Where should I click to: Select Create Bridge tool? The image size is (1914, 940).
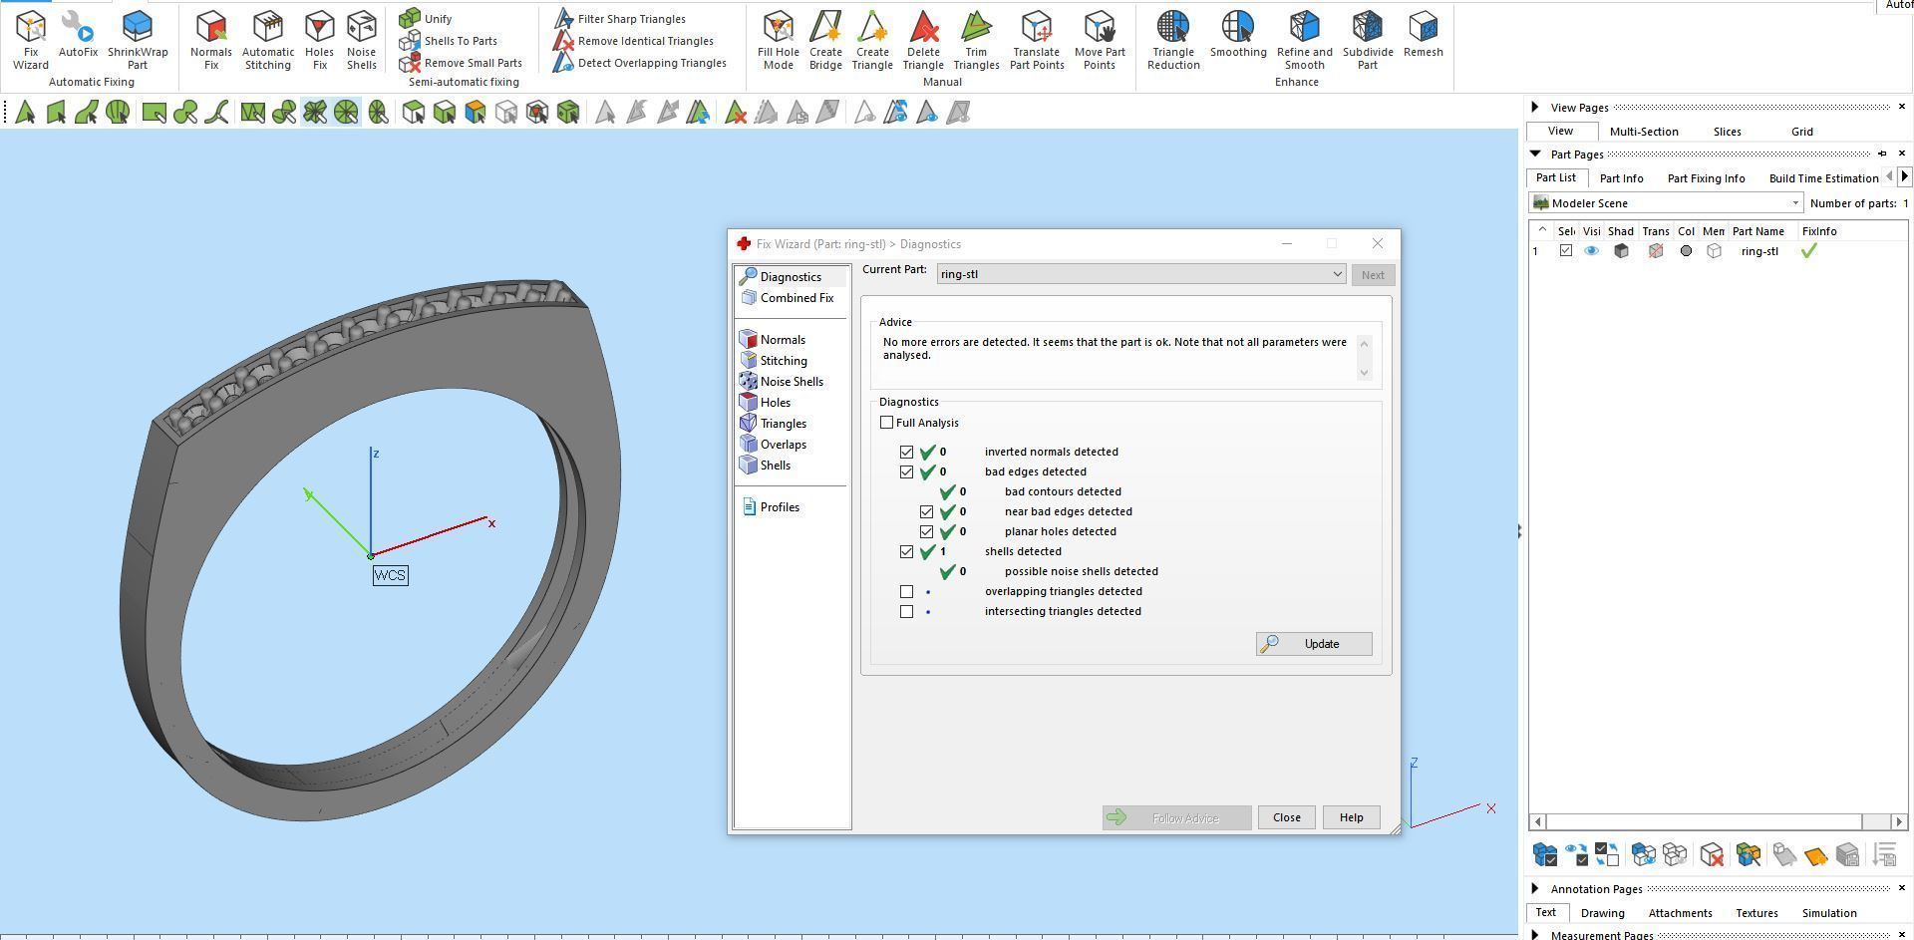825,40
